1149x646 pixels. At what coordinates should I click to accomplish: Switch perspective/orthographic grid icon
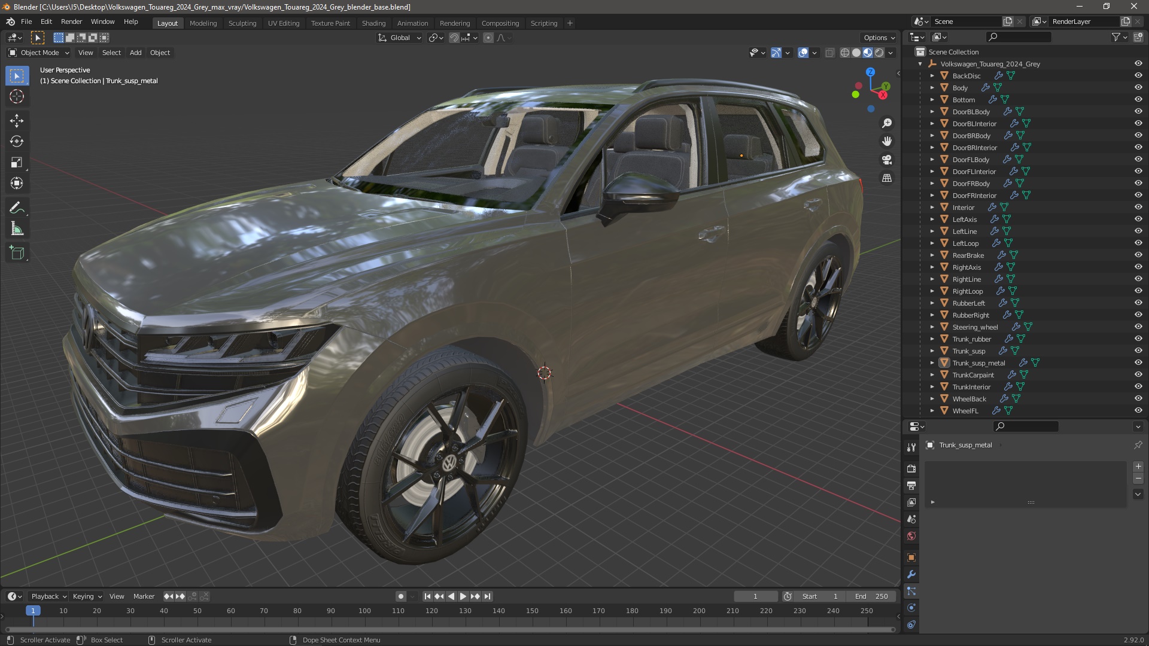(887, 178)
